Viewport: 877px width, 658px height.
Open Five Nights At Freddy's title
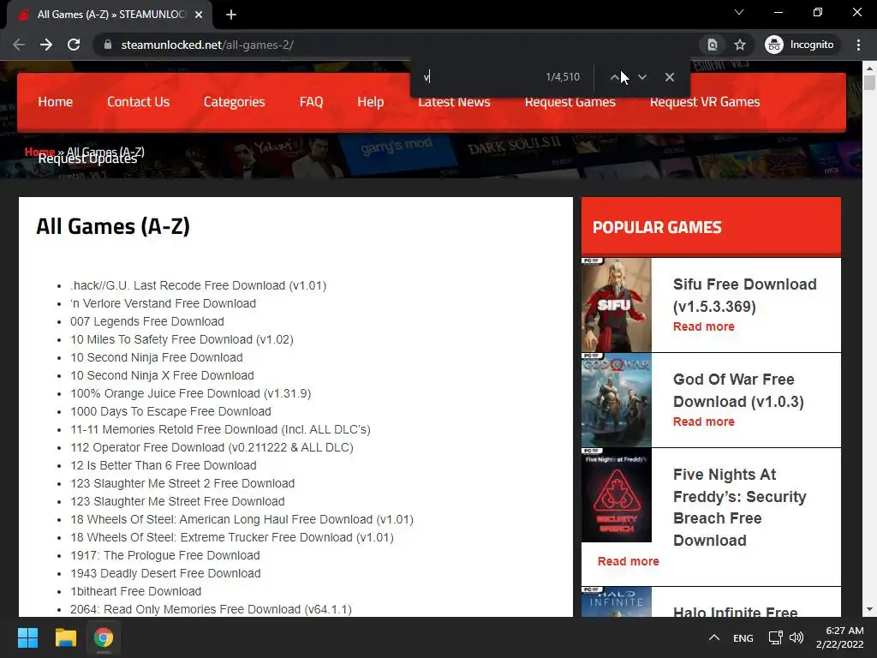pyautogui.click(x=739, y=507)
